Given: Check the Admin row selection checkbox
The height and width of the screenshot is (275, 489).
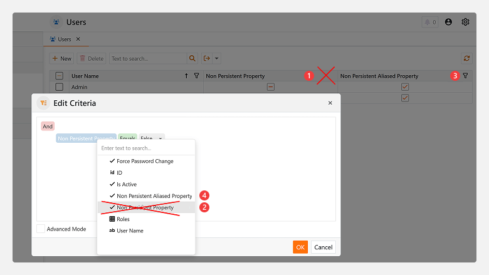Looking at the screenshot, I should point(59,87).
